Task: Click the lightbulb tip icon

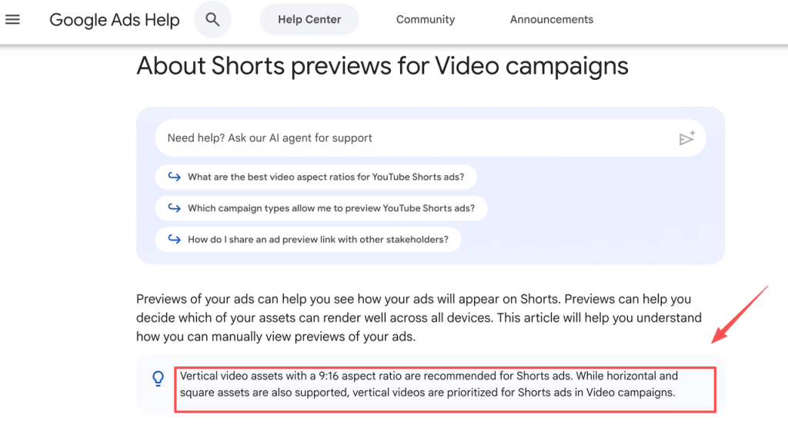Action: tap(159, 379)
